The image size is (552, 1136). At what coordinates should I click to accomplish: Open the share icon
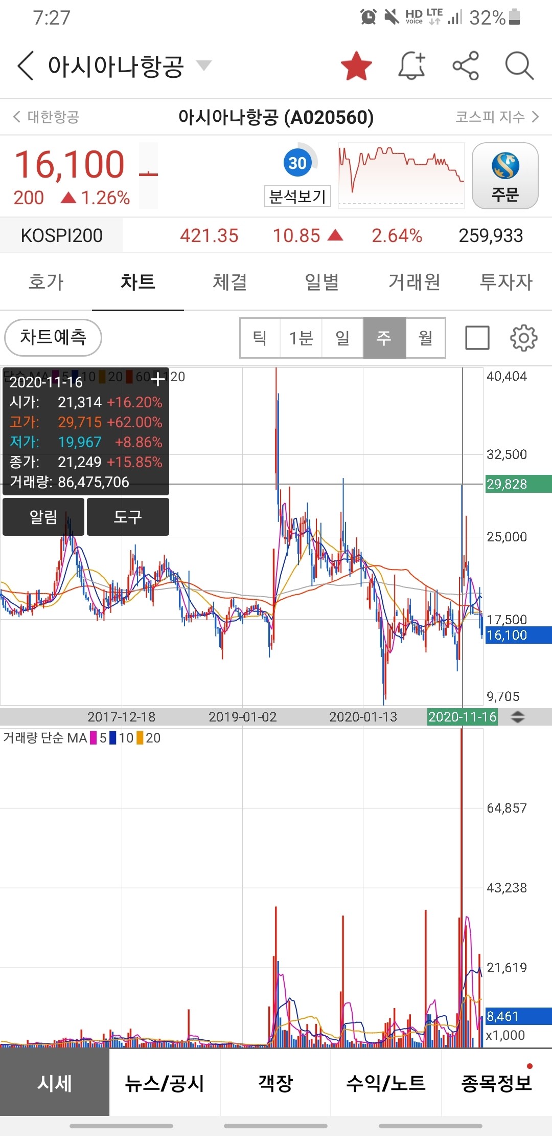pos(466,65)
